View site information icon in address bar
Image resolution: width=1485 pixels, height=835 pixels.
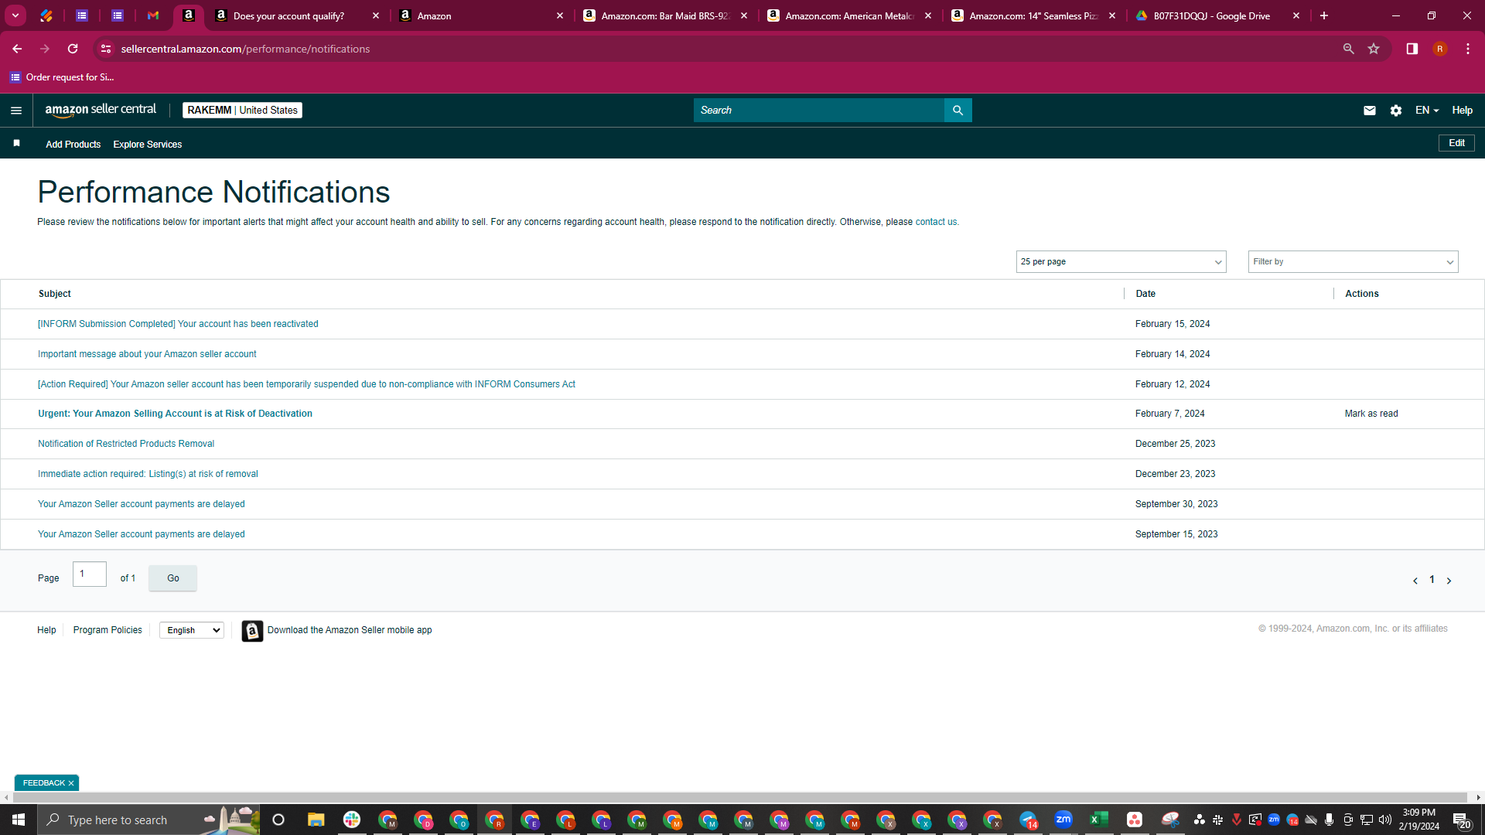pyautogui.click(x=106, y=49)
